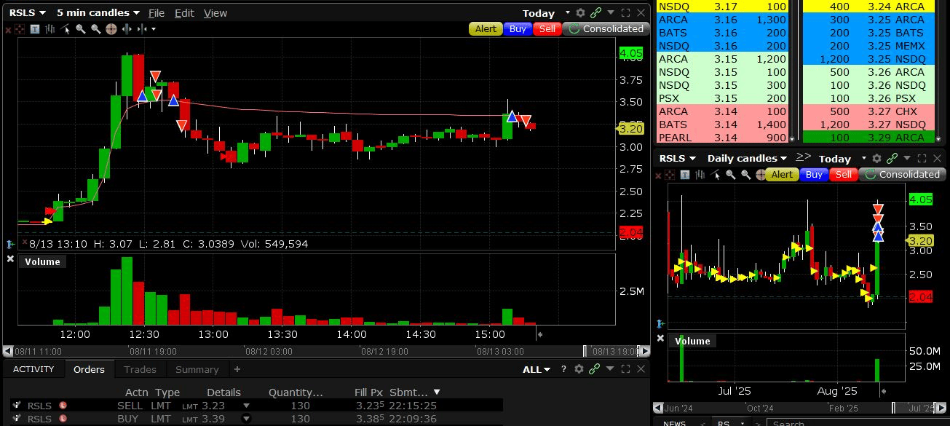The width and height of the screenshot is (950, 426).
Task: Click the daily chart's bottom time range scrollbar
Action: [801, 409]
